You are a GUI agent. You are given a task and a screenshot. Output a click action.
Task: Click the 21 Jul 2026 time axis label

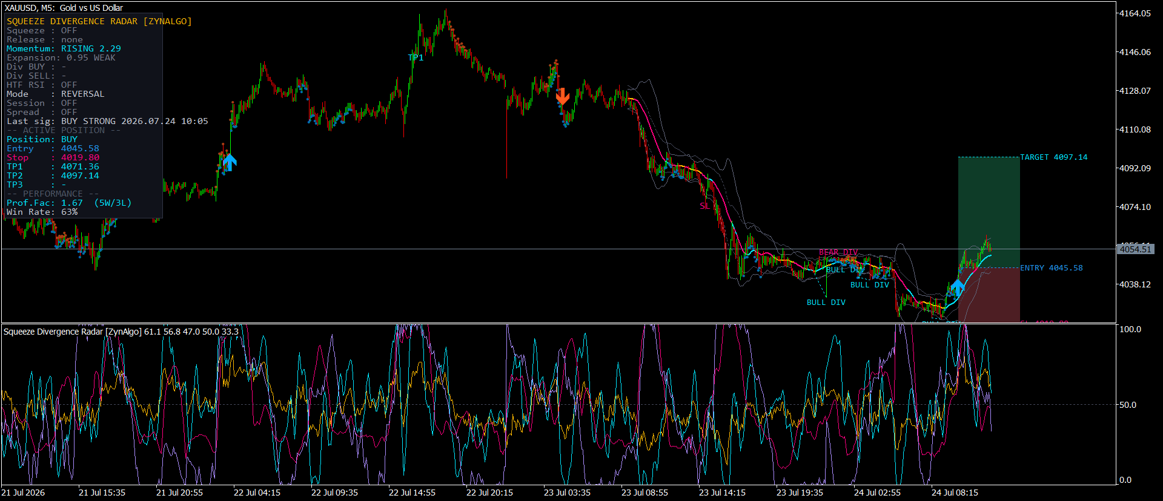tap(23, 493)
